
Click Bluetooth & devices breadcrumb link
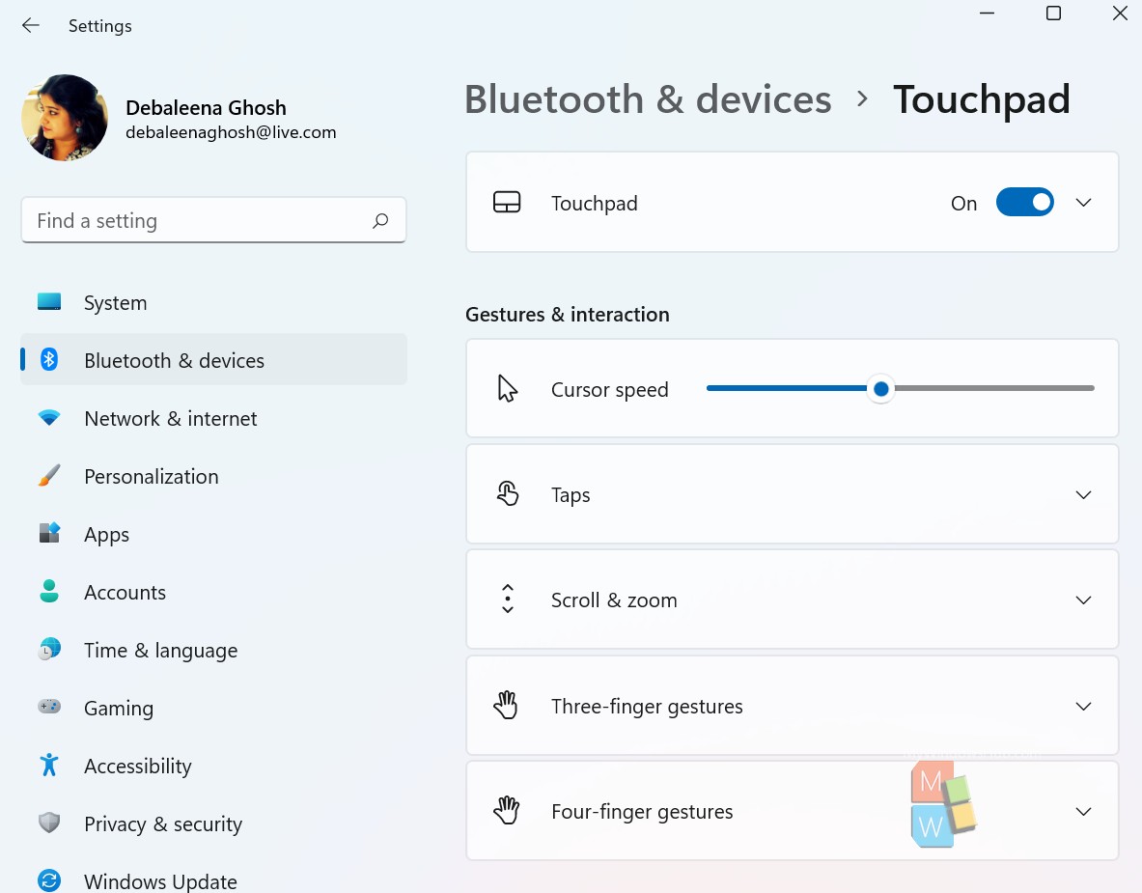pos(648,99)
